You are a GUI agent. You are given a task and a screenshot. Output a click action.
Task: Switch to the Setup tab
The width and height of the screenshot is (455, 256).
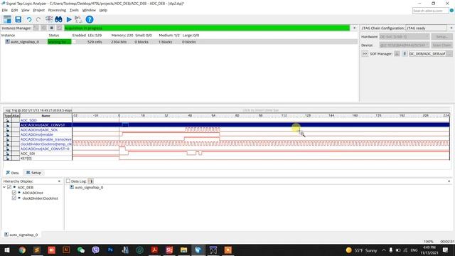click(33, 173)
